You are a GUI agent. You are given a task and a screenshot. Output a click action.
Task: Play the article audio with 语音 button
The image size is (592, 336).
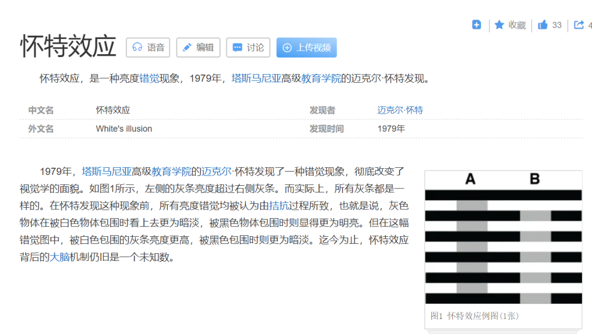(x=148, y=48)
